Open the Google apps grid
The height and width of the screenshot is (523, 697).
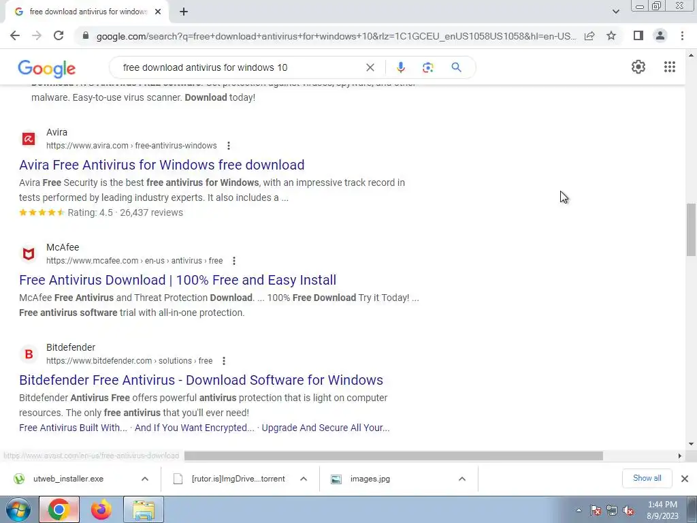tap(670, 67)
